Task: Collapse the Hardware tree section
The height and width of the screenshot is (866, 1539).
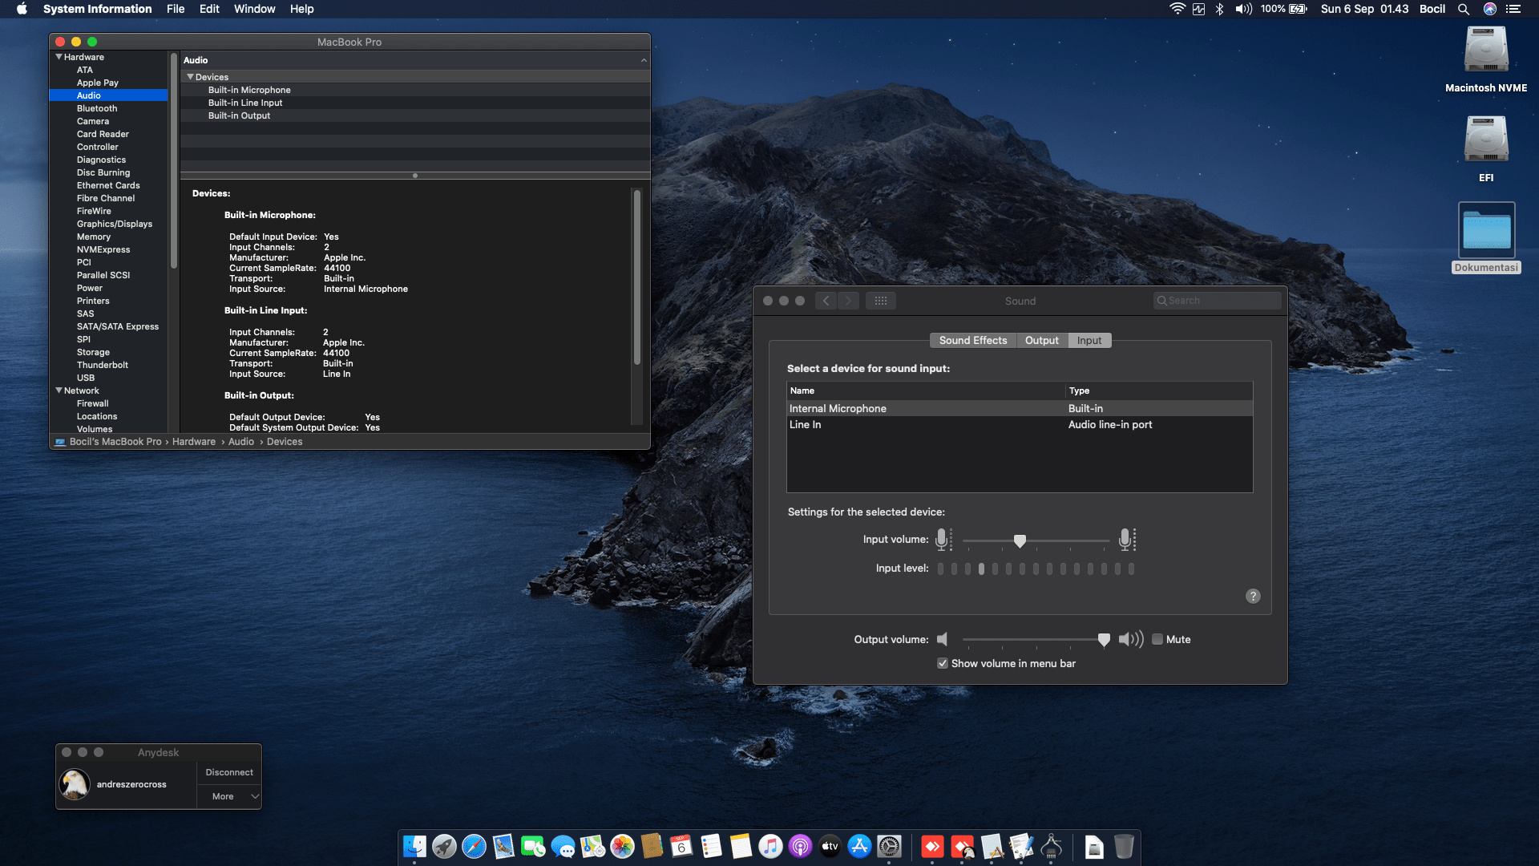Action: (x=59, y=57)
